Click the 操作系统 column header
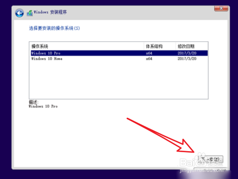This screenshot has width=238, height=179. (x=86, y=46)
